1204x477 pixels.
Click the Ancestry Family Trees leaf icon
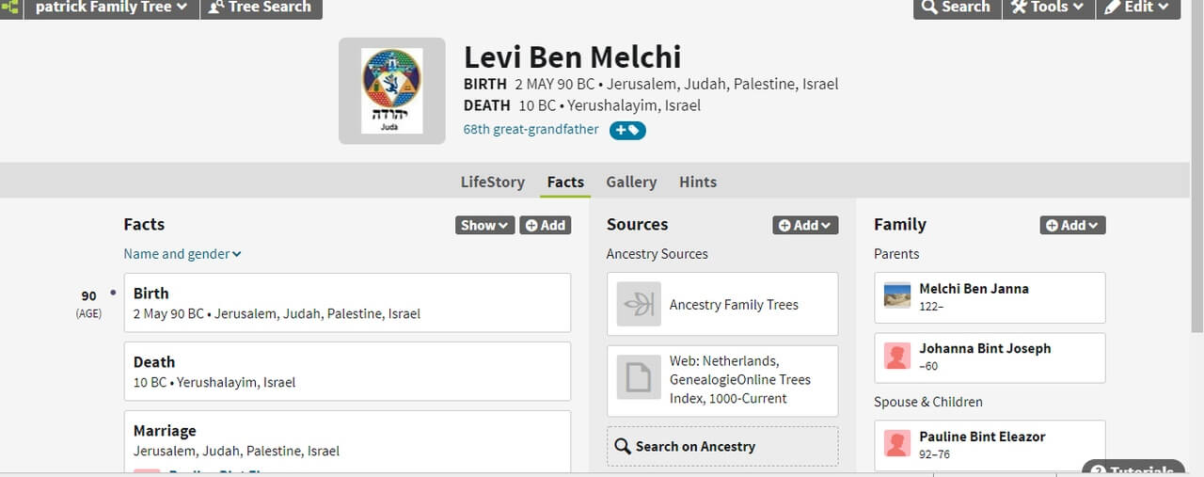click(639, 304)
